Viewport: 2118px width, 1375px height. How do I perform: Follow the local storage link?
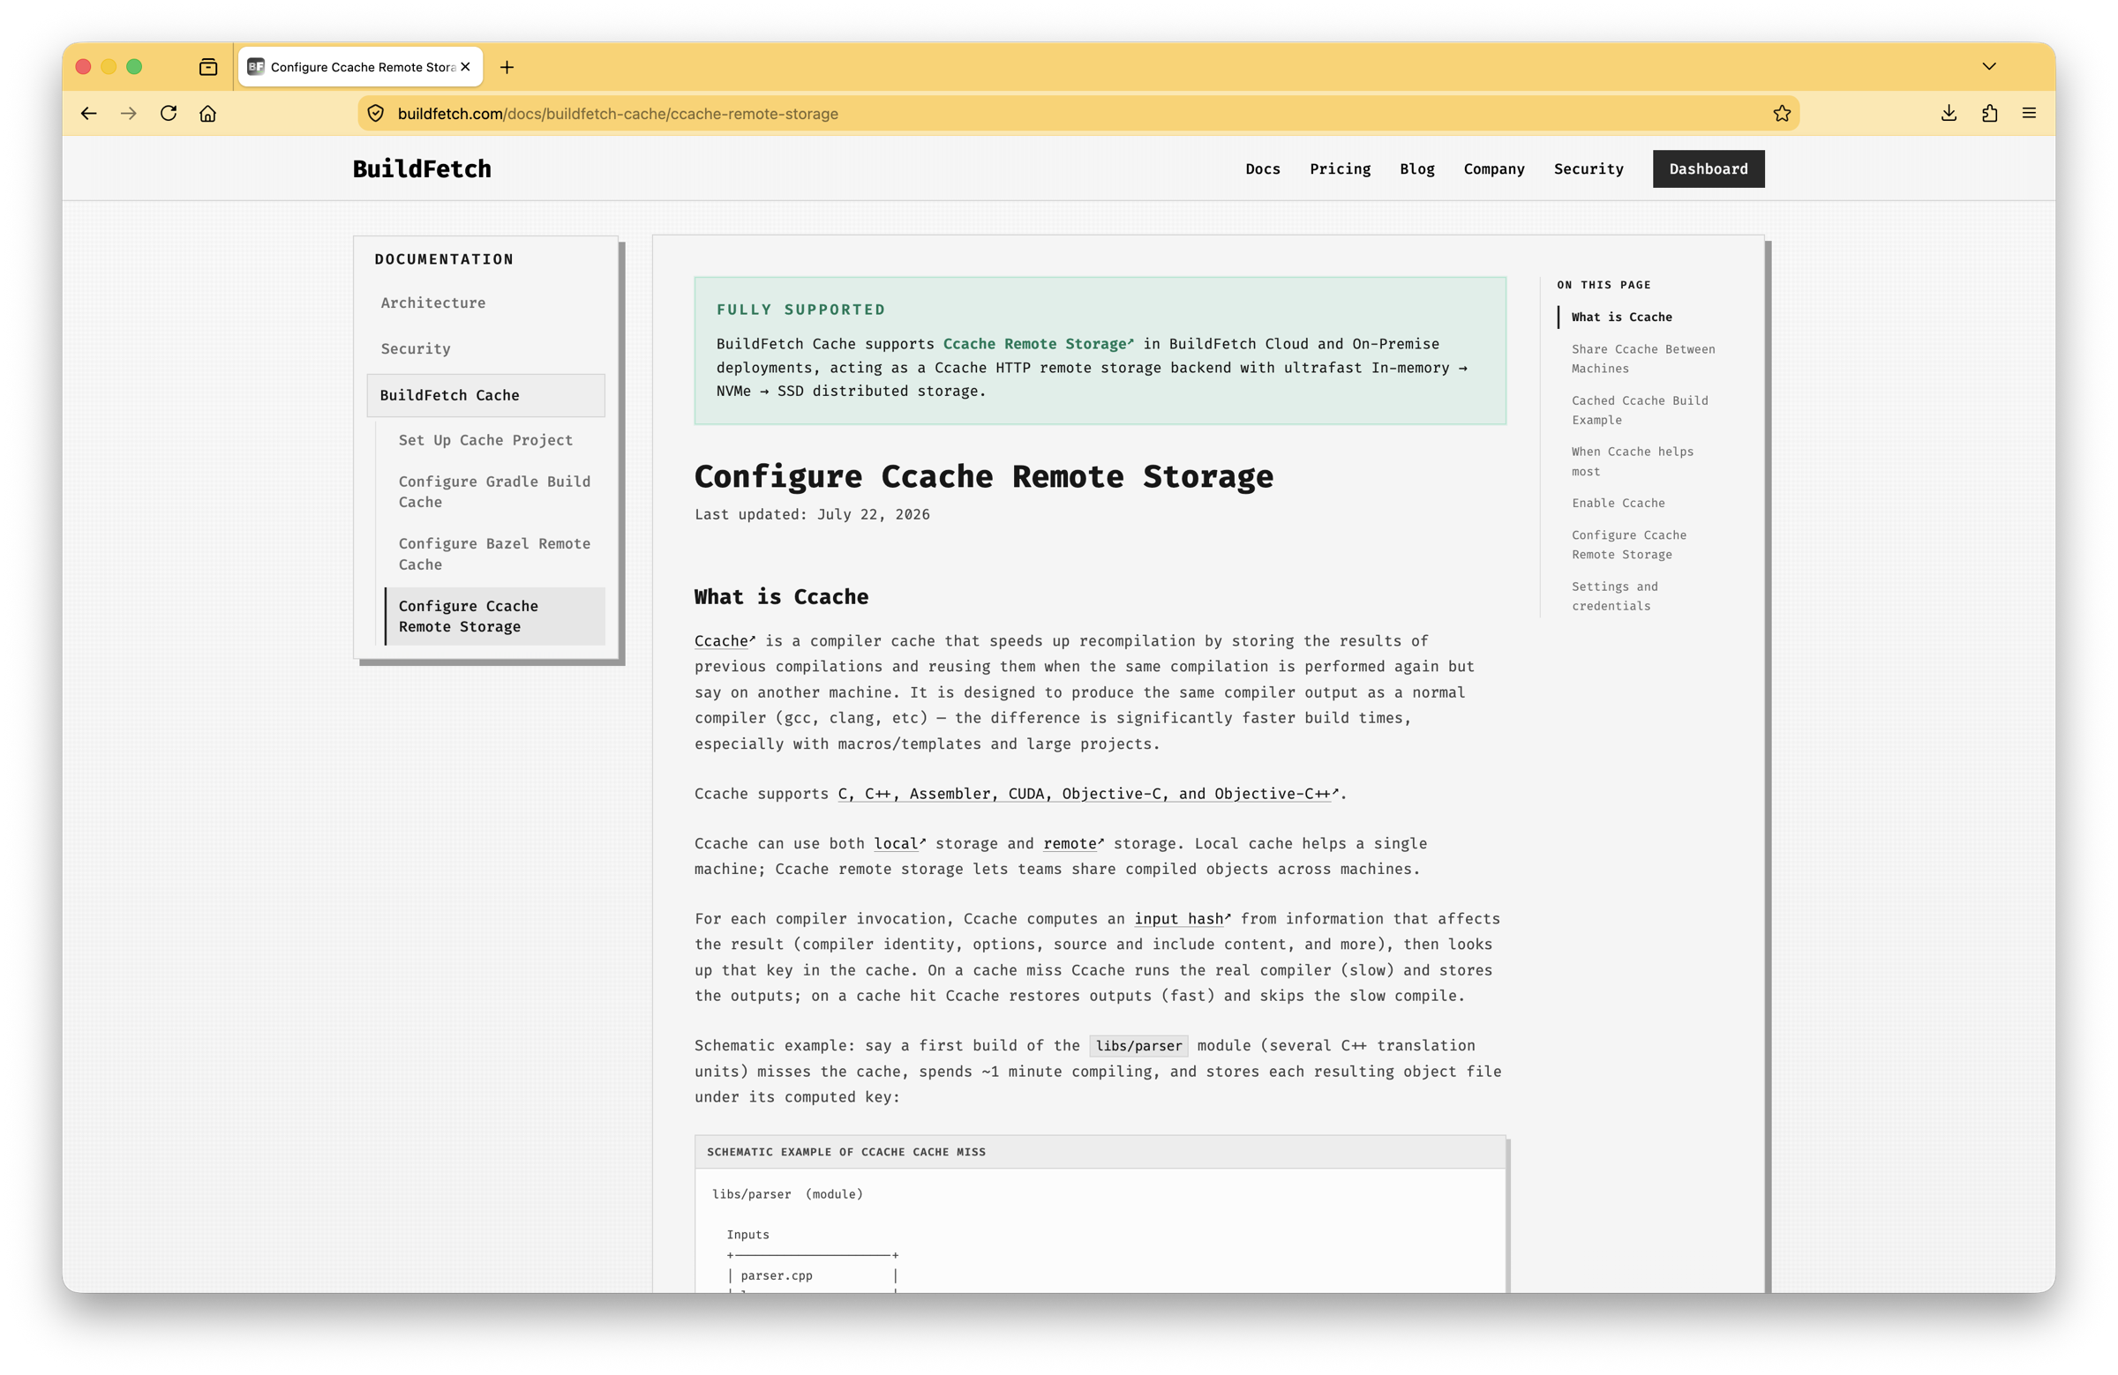coord(898,843)
